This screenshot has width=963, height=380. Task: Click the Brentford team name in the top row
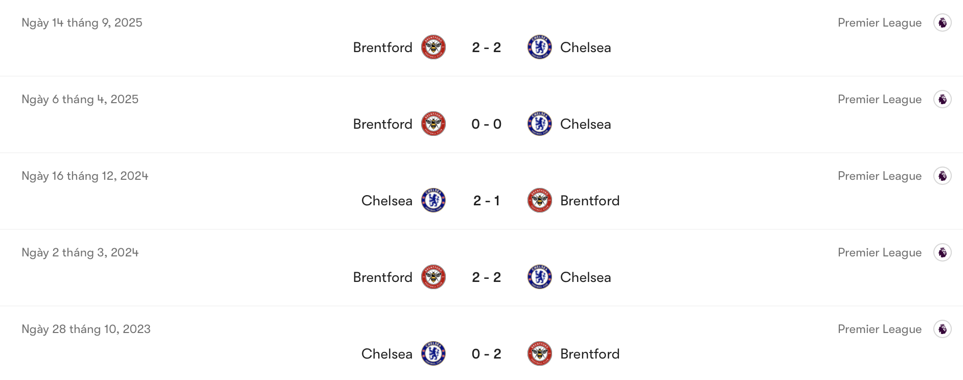click(382, 46)
